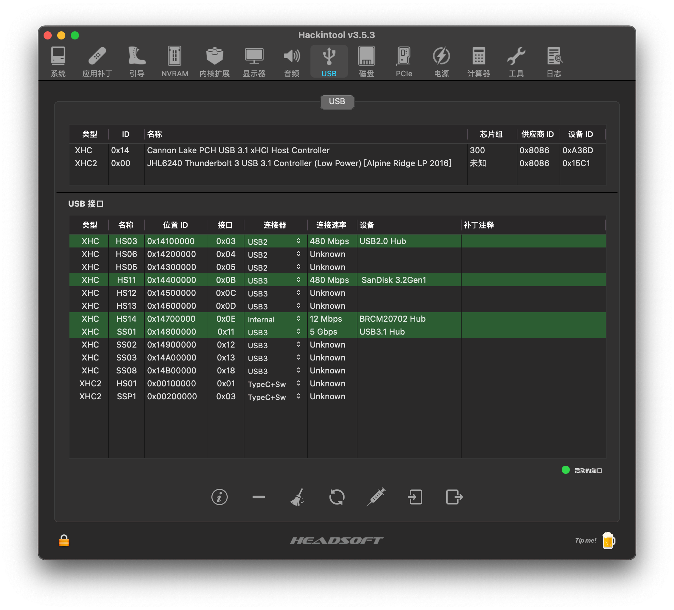674x610 pixels.
Task: Click the import arrow icon
Action: pyautogui.click(x=415, y=497)
